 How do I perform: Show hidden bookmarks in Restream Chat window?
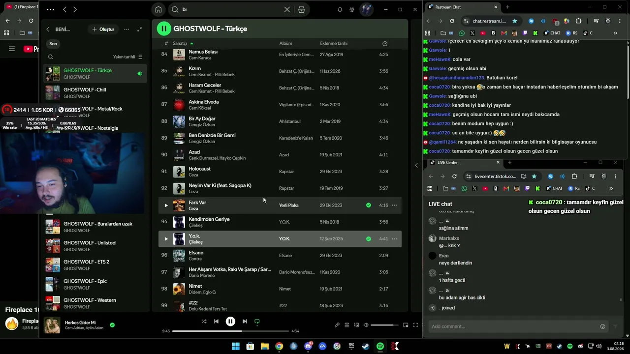pos(615,33)
